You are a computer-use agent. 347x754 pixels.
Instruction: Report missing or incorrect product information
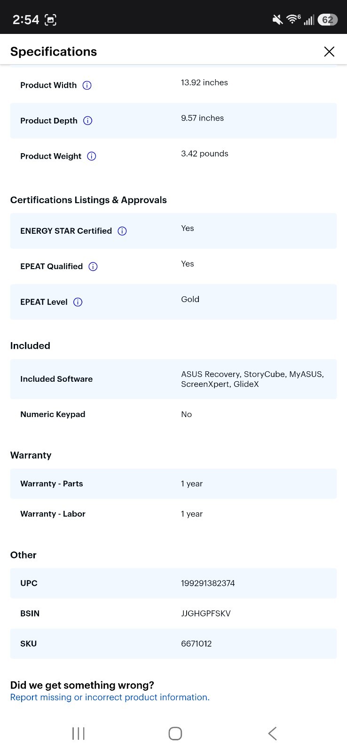[110, 697]
